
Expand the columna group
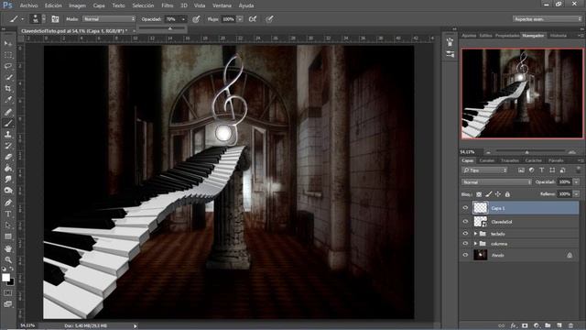[475, 244]
